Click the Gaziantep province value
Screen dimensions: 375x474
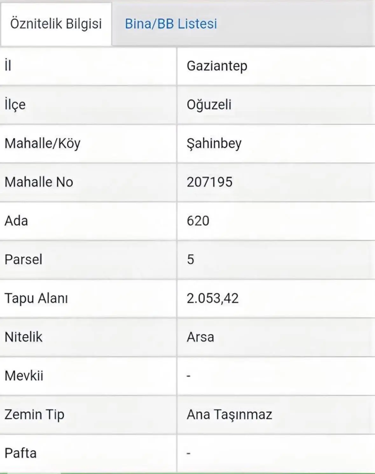pyautogui.click(x=217, y=66)
